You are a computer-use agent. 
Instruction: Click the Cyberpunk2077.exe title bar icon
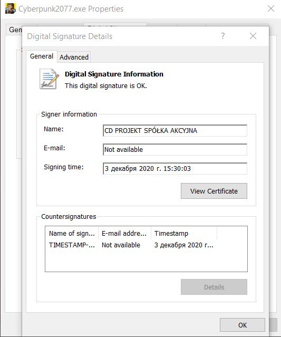11,8
